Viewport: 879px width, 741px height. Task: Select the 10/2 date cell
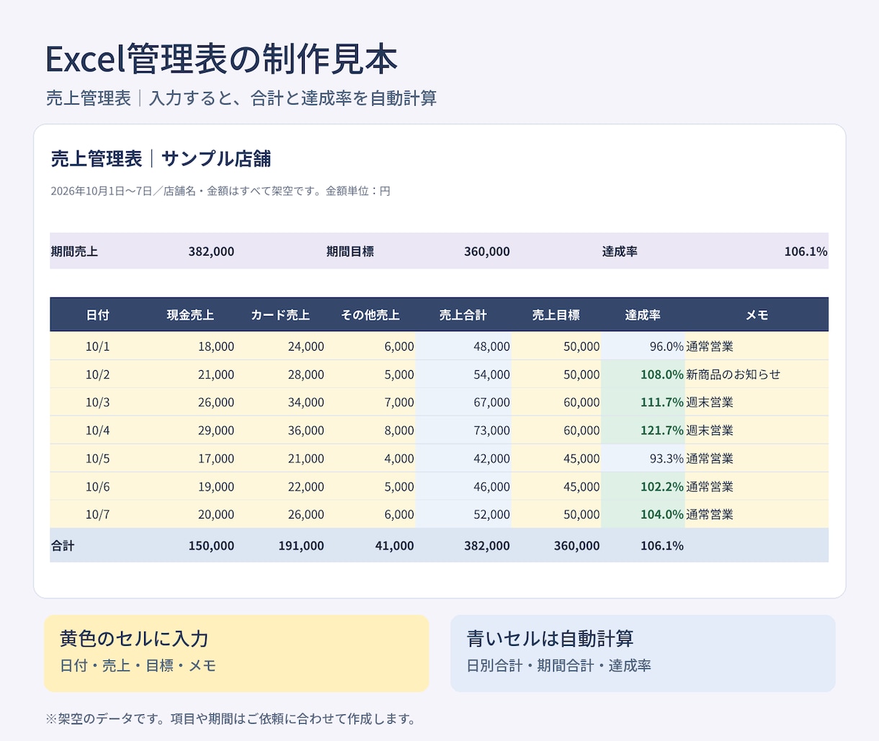pyautogui.click(x=97, y=374)
